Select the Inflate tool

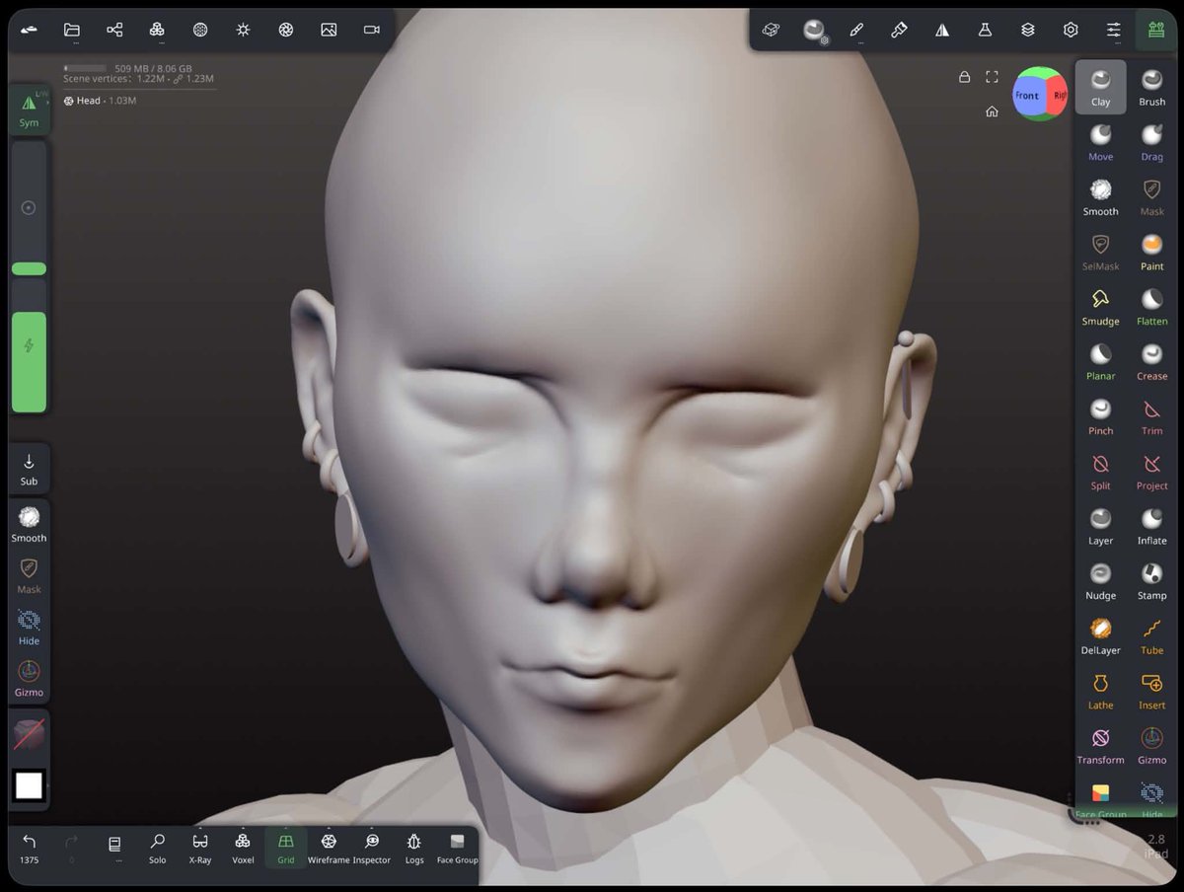[x=1151, y=526]
